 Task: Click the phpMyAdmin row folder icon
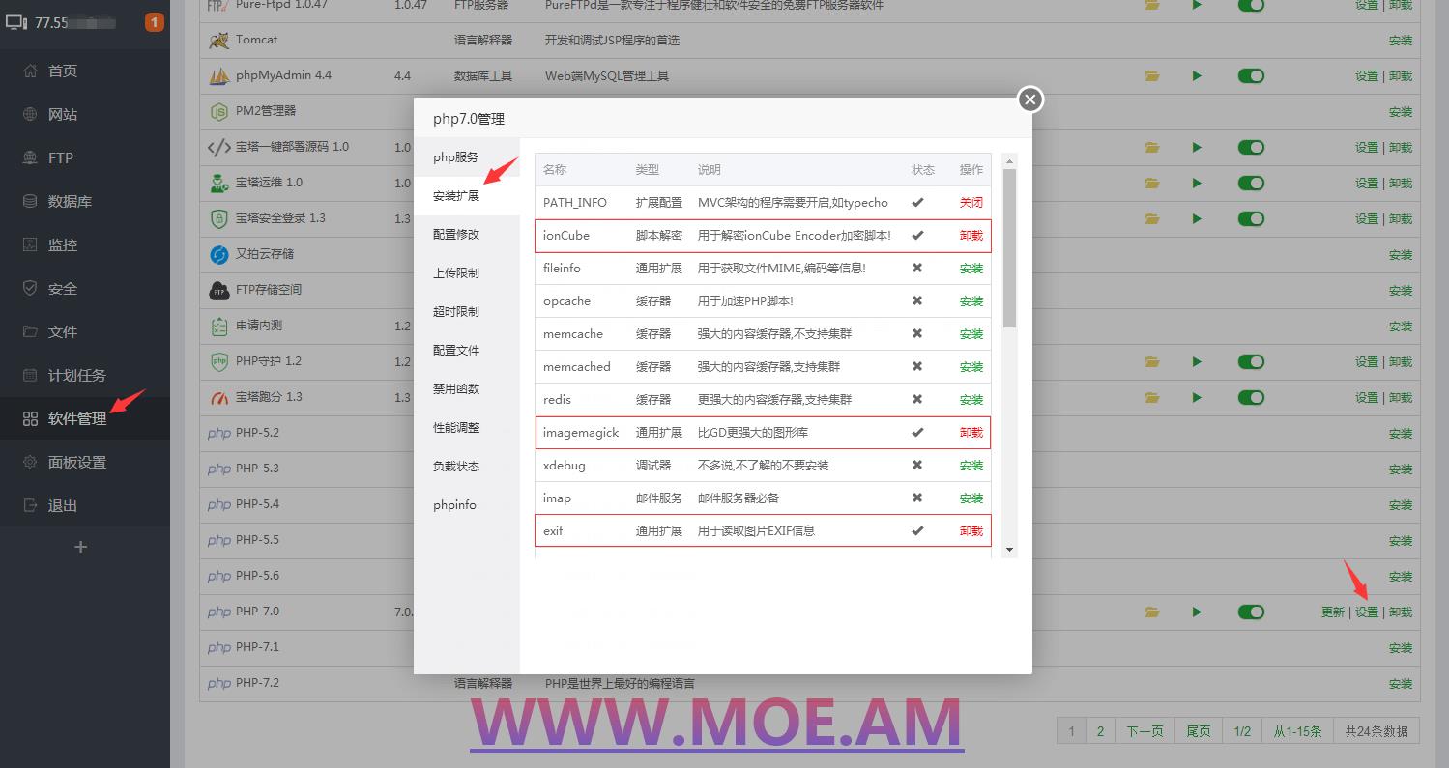1151,75
